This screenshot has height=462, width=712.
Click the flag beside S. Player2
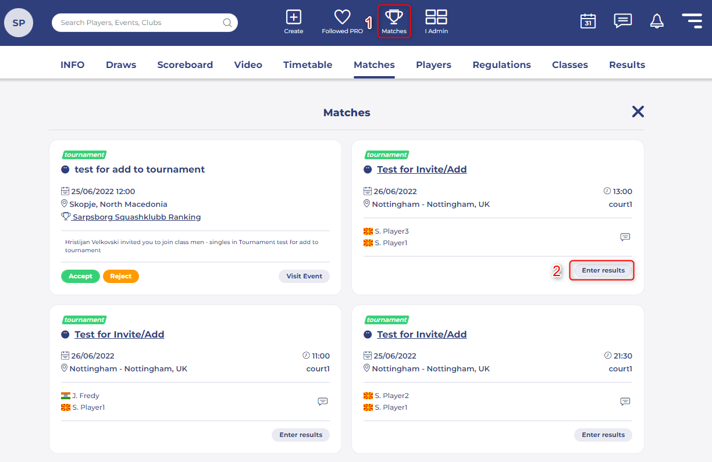(368, 396)
